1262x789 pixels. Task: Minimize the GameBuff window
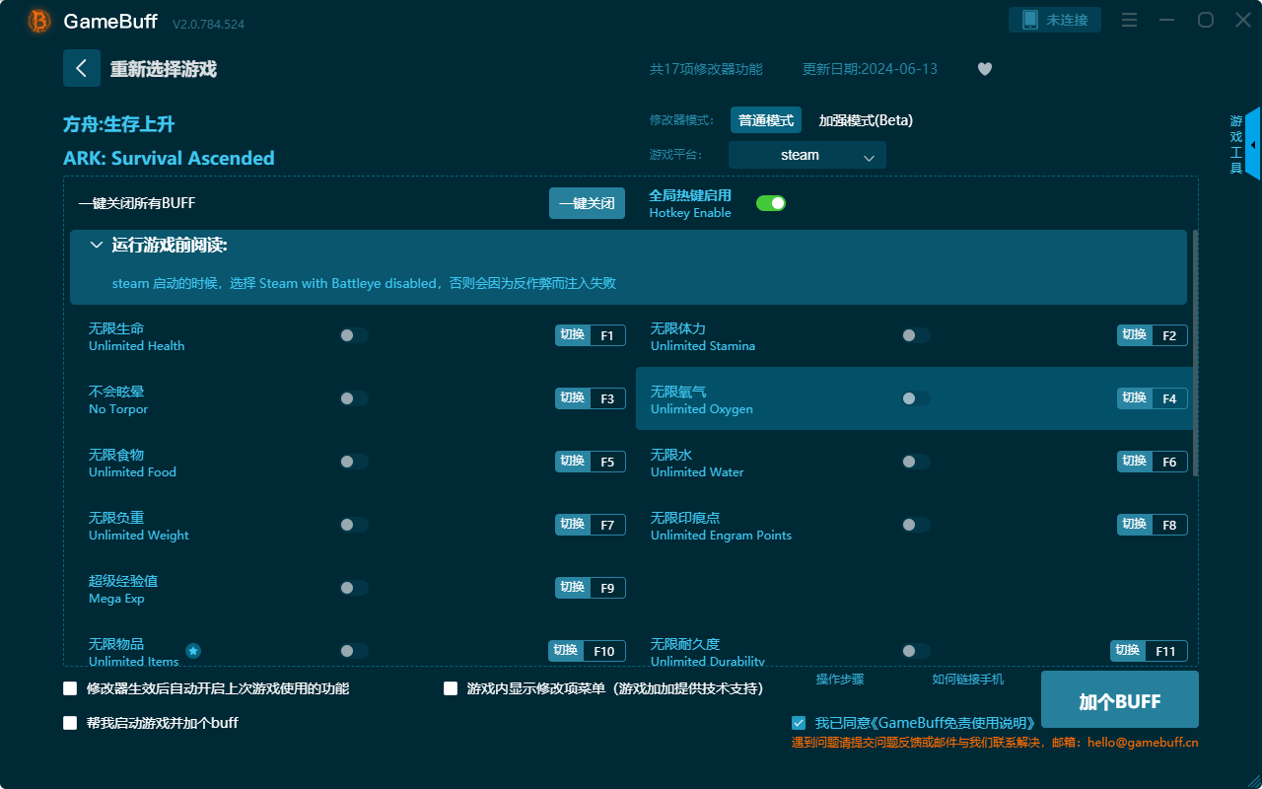pos(1167,20)
